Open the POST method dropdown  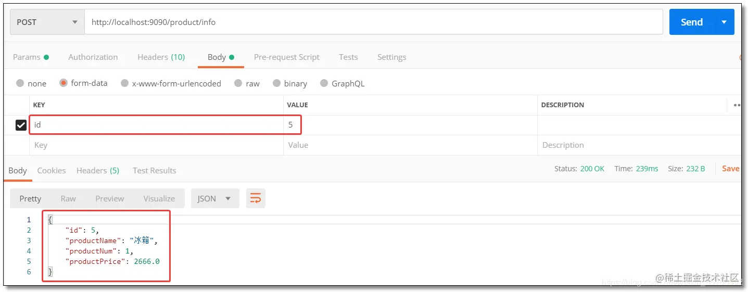[x=47, y=22]
